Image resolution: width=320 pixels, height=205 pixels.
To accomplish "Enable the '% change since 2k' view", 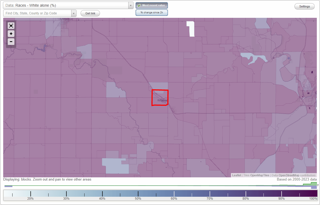I will [x=151, y=12].
